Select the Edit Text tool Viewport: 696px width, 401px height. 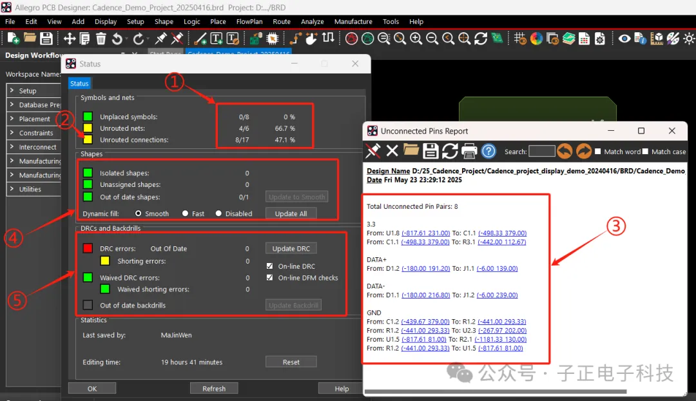(x=233, y=39)
